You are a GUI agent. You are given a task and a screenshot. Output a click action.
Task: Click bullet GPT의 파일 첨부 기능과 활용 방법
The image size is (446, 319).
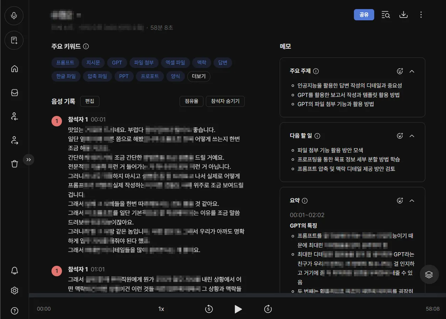coord(335,104)
